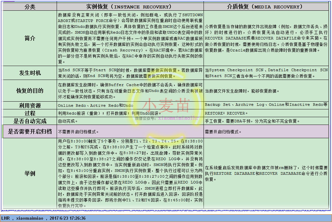Select the 恢复的目的 row label
The image size is (332, 222).
(30, 91)
